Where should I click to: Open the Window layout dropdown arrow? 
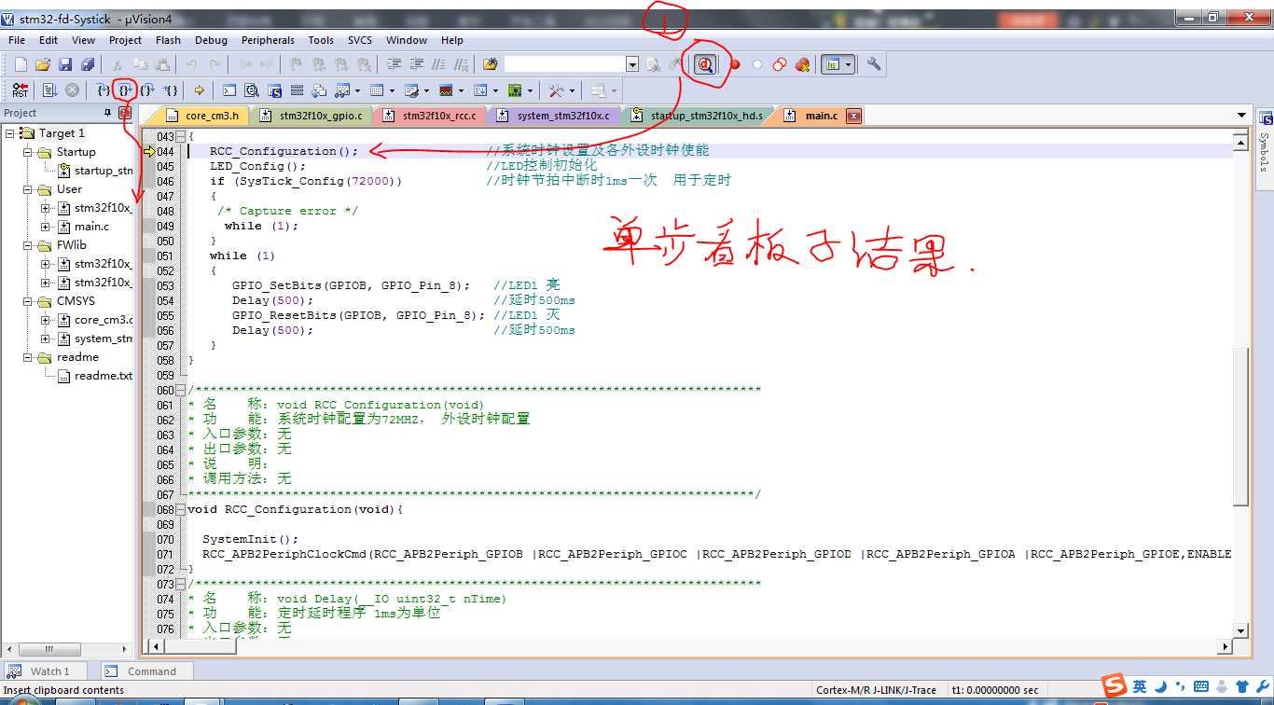coord(848,64)
